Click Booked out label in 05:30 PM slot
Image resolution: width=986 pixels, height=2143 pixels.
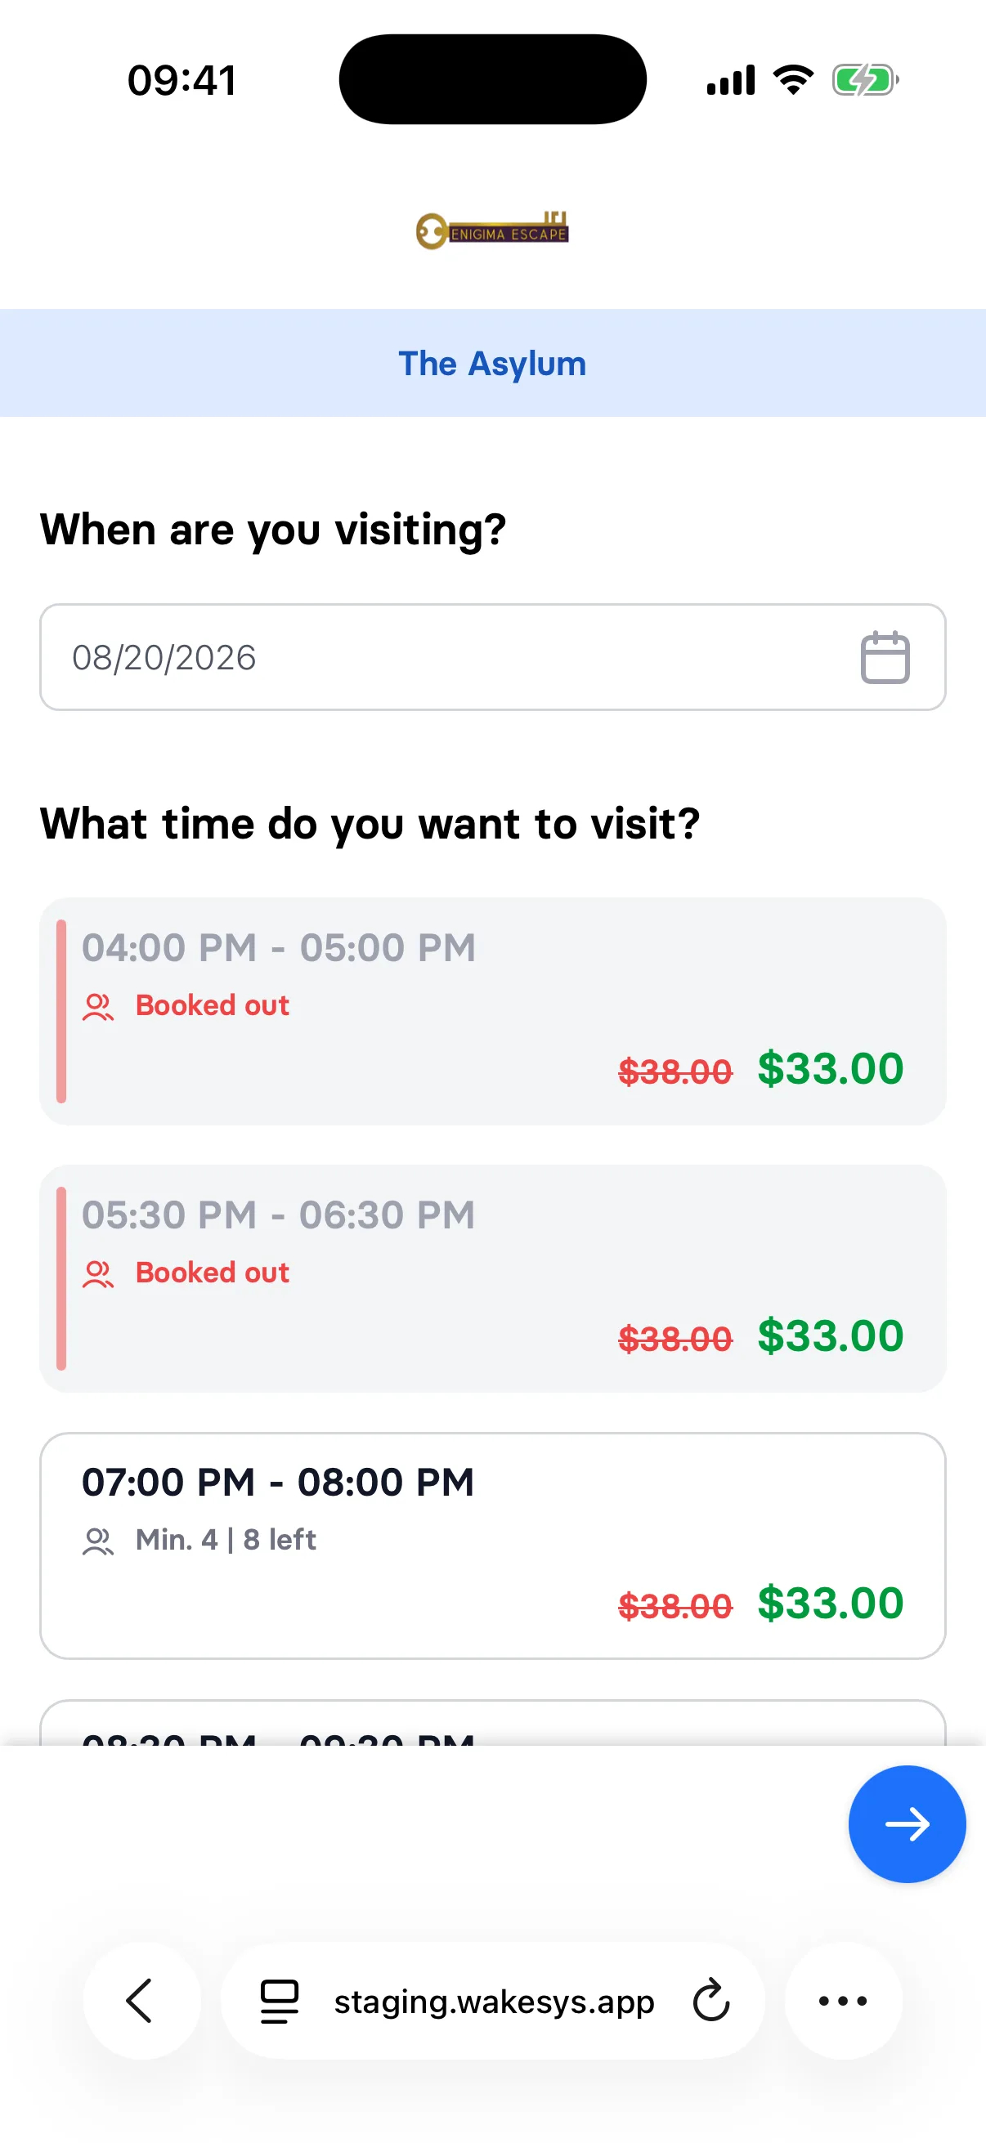[x=213, y=1272]
